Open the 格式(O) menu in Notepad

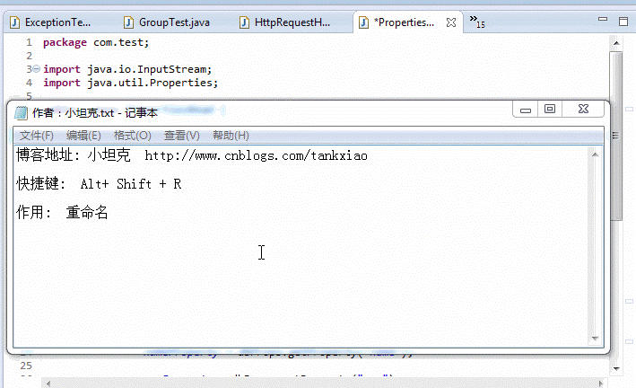click(132, 136)
